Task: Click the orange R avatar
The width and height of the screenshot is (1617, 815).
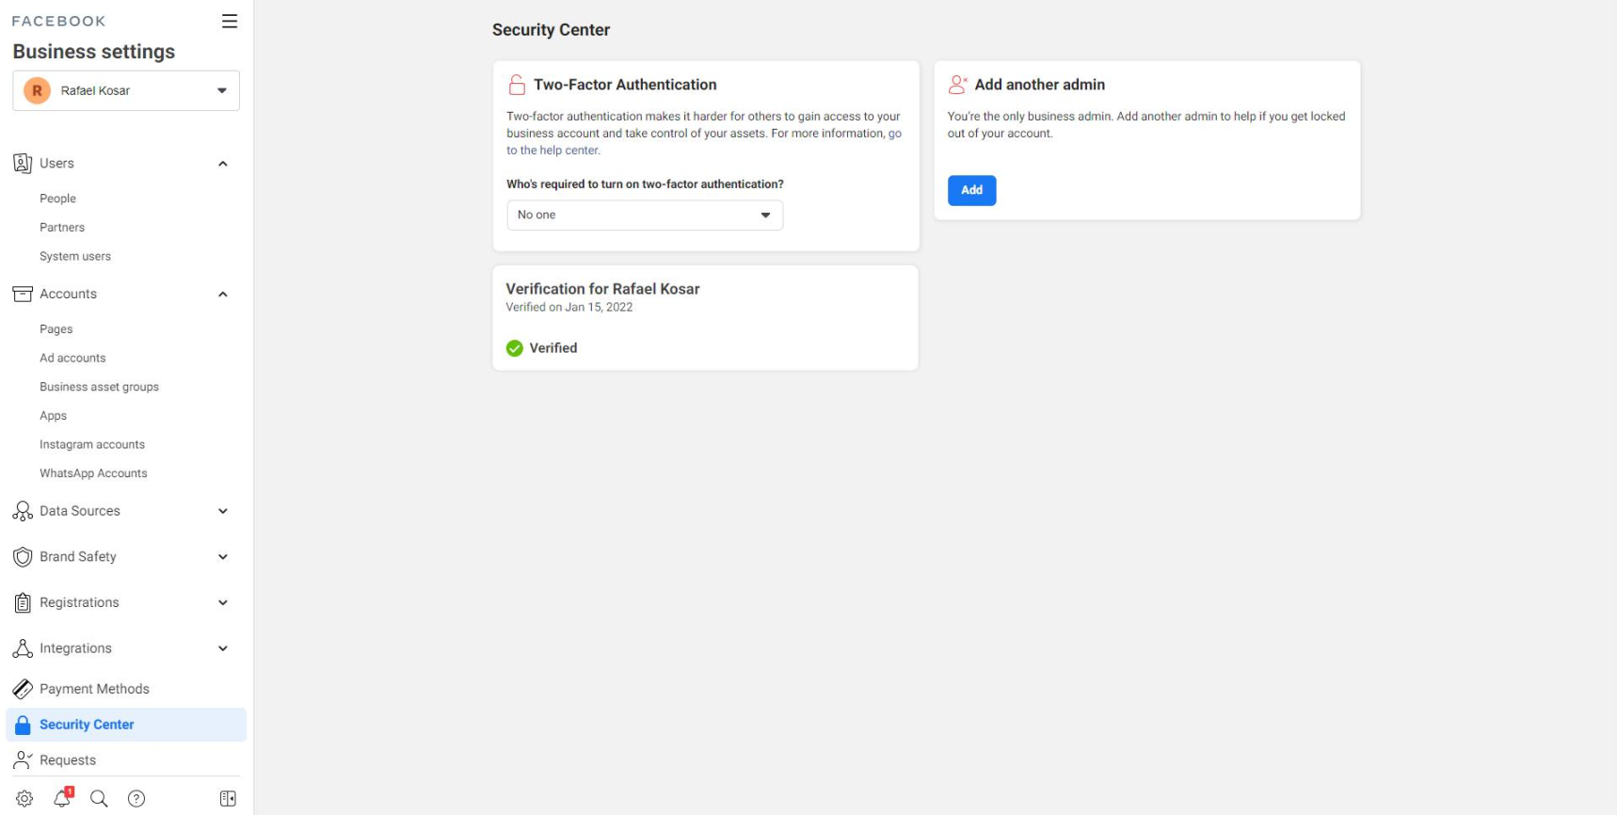Action: [x=37, y=90]
